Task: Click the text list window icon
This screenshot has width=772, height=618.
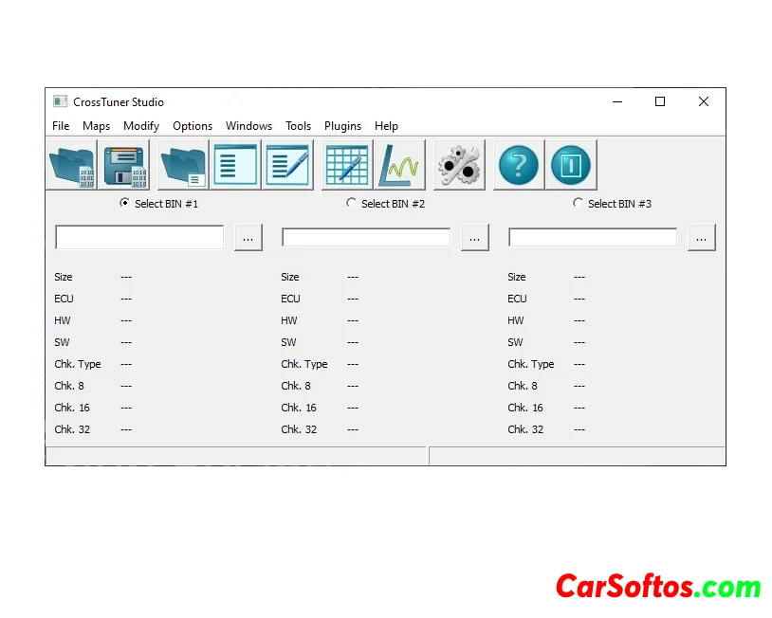Action: 235,166
